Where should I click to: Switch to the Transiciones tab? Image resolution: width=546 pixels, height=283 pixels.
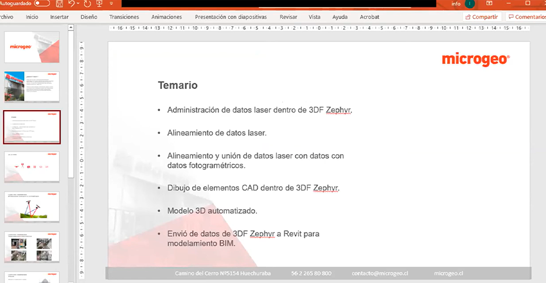(124, 17)
